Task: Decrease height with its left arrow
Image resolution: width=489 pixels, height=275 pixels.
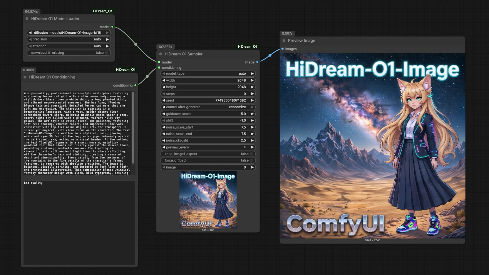Action: pos(163,87)
